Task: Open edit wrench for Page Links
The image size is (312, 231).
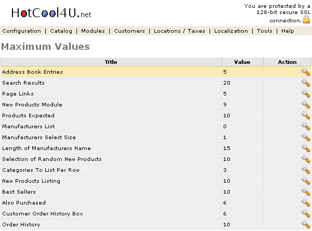Action: point(305,94)
